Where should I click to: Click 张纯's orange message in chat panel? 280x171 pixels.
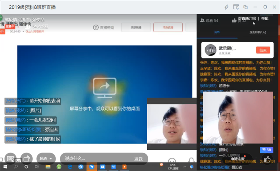click(x=236, y=63)
